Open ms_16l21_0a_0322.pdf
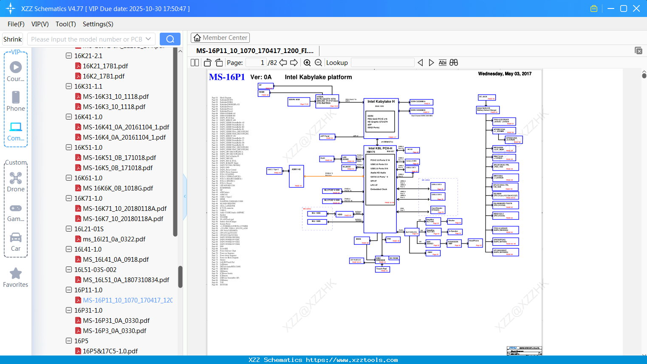 [x=114, y=239]
